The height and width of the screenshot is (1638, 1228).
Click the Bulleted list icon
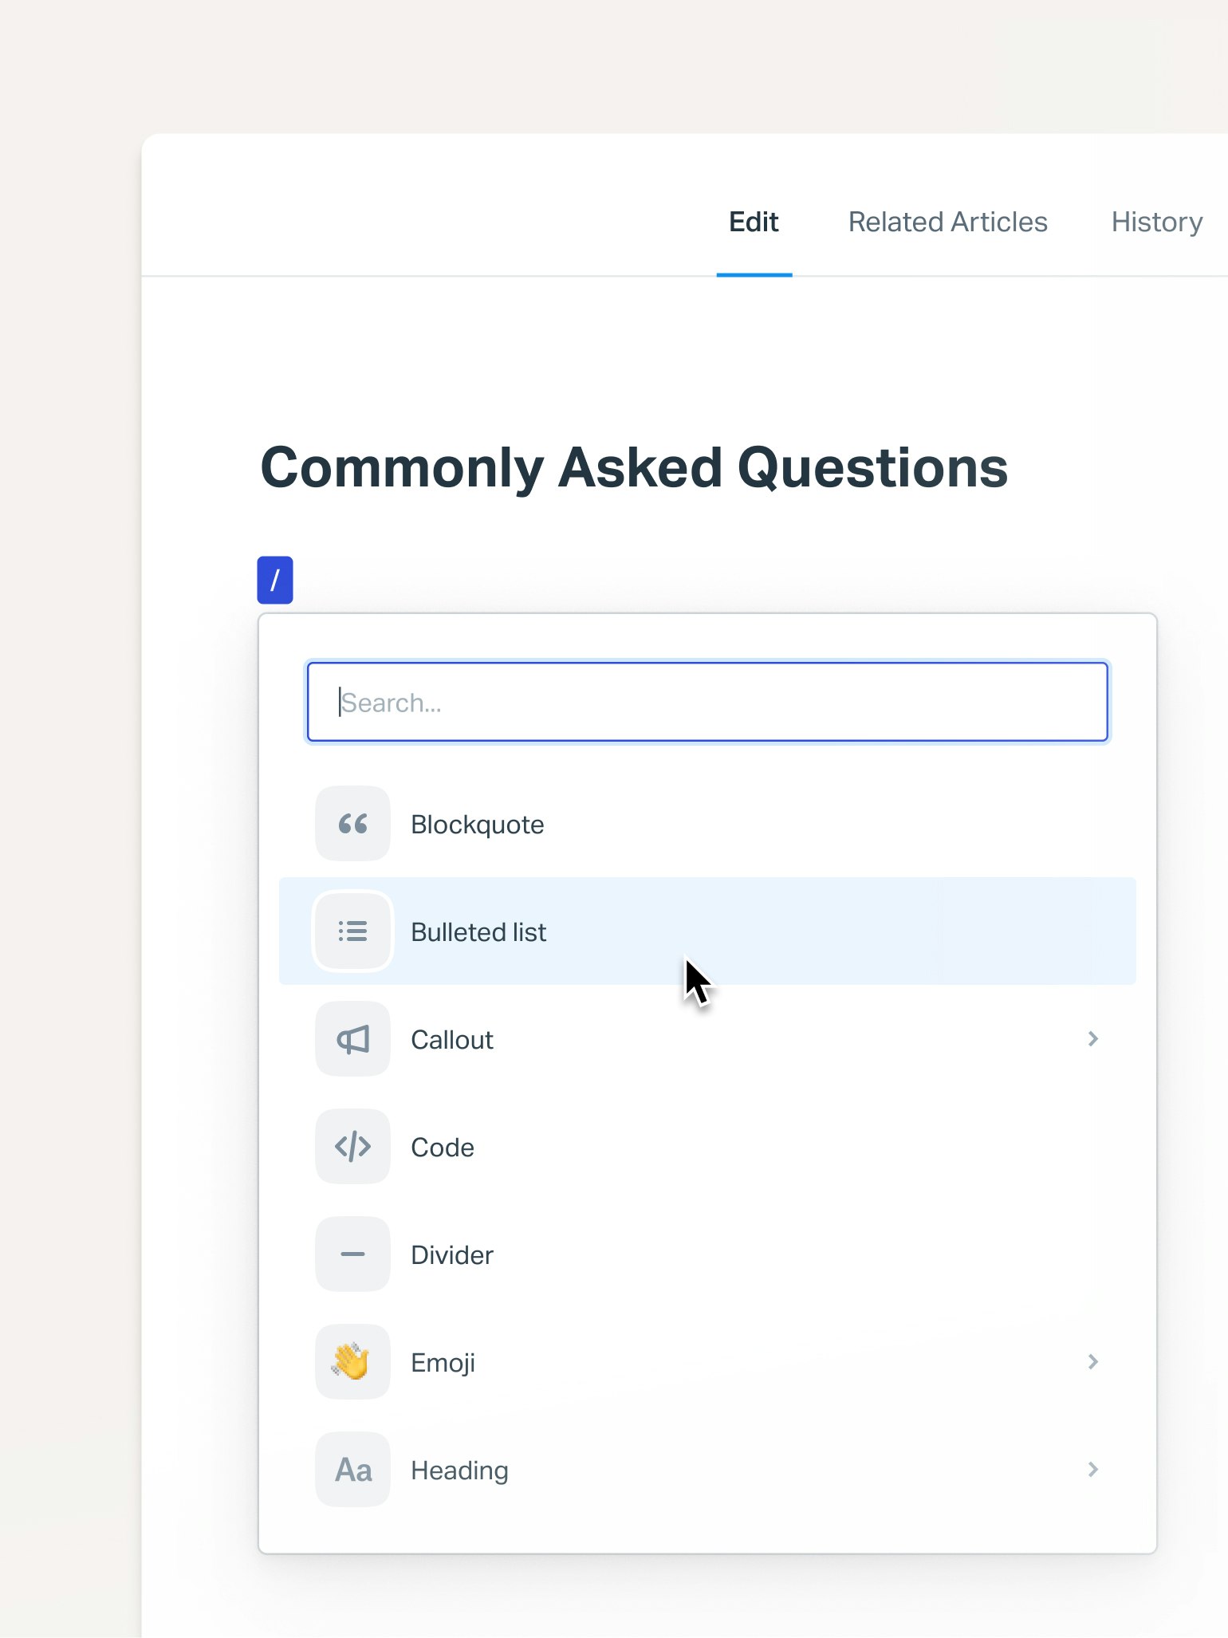[352, 931]
